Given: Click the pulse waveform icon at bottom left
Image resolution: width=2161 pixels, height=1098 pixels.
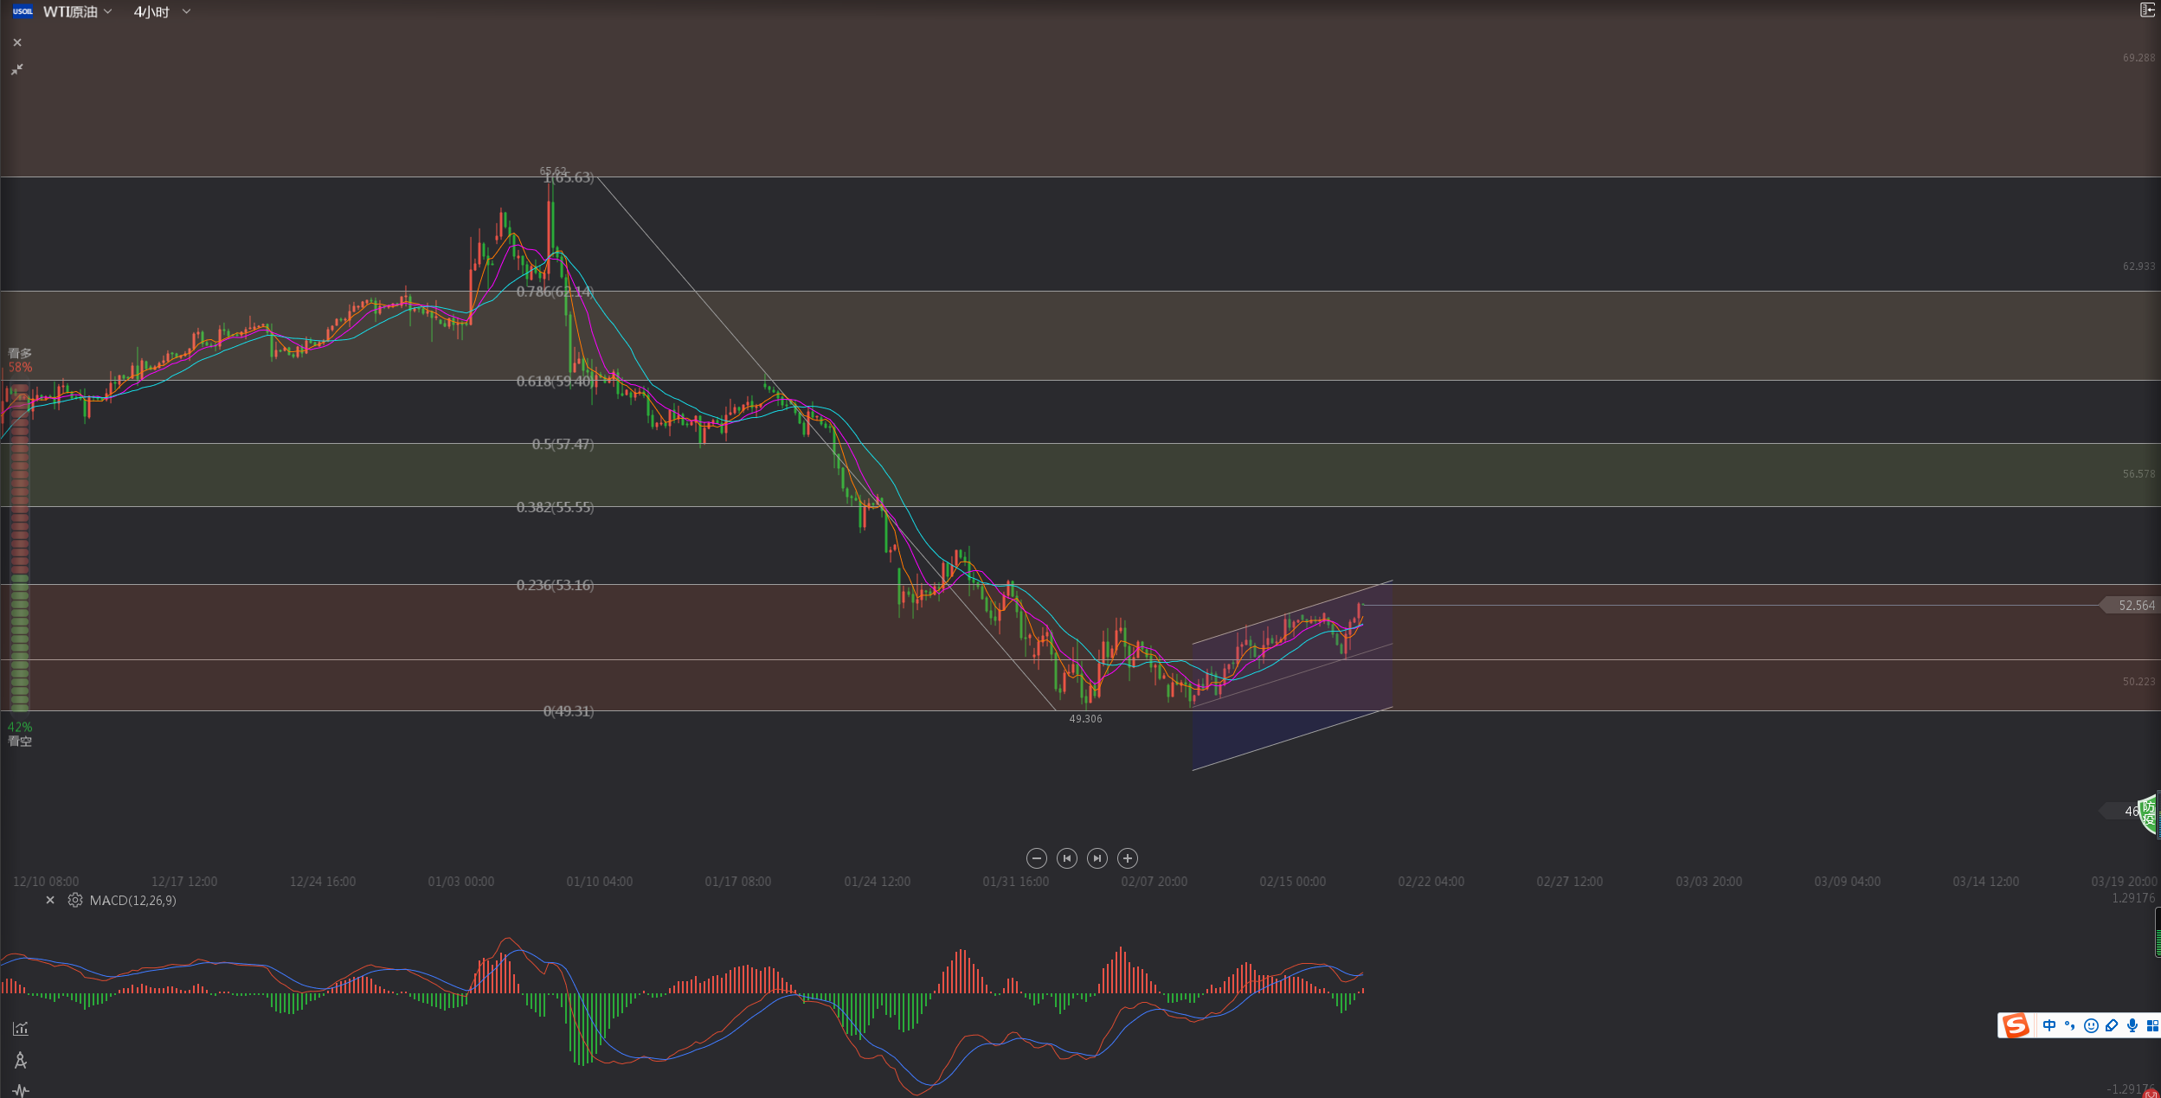Looking at the screenshot, I should (21, 1090).
